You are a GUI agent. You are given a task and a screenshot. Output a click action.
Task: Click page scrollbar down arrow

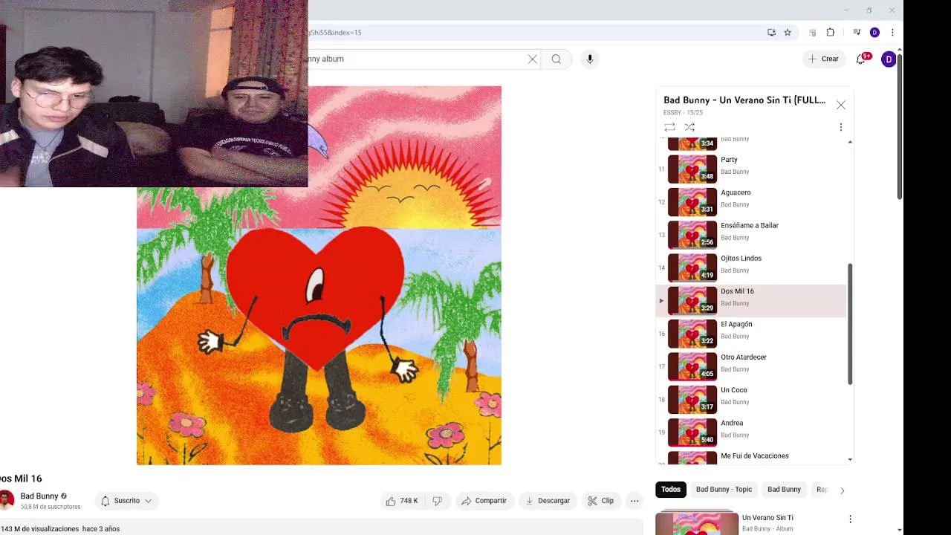(x=899, y=531)
